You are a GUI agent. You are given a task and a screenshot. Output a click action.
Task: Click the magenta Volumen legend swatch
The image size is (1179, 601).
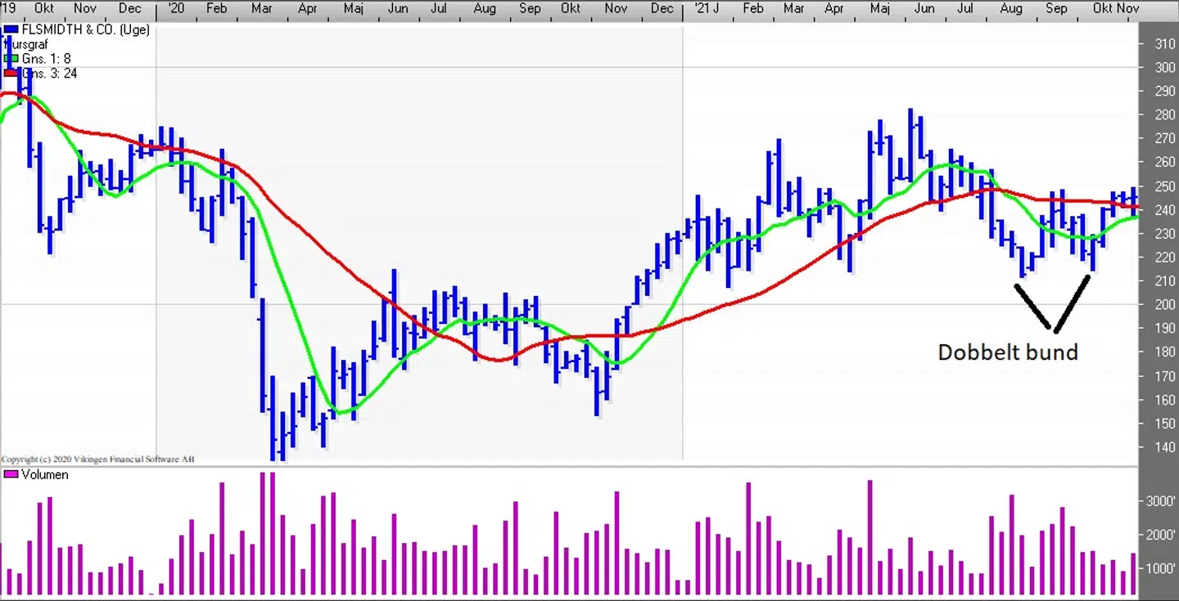(x=11, y=474)
